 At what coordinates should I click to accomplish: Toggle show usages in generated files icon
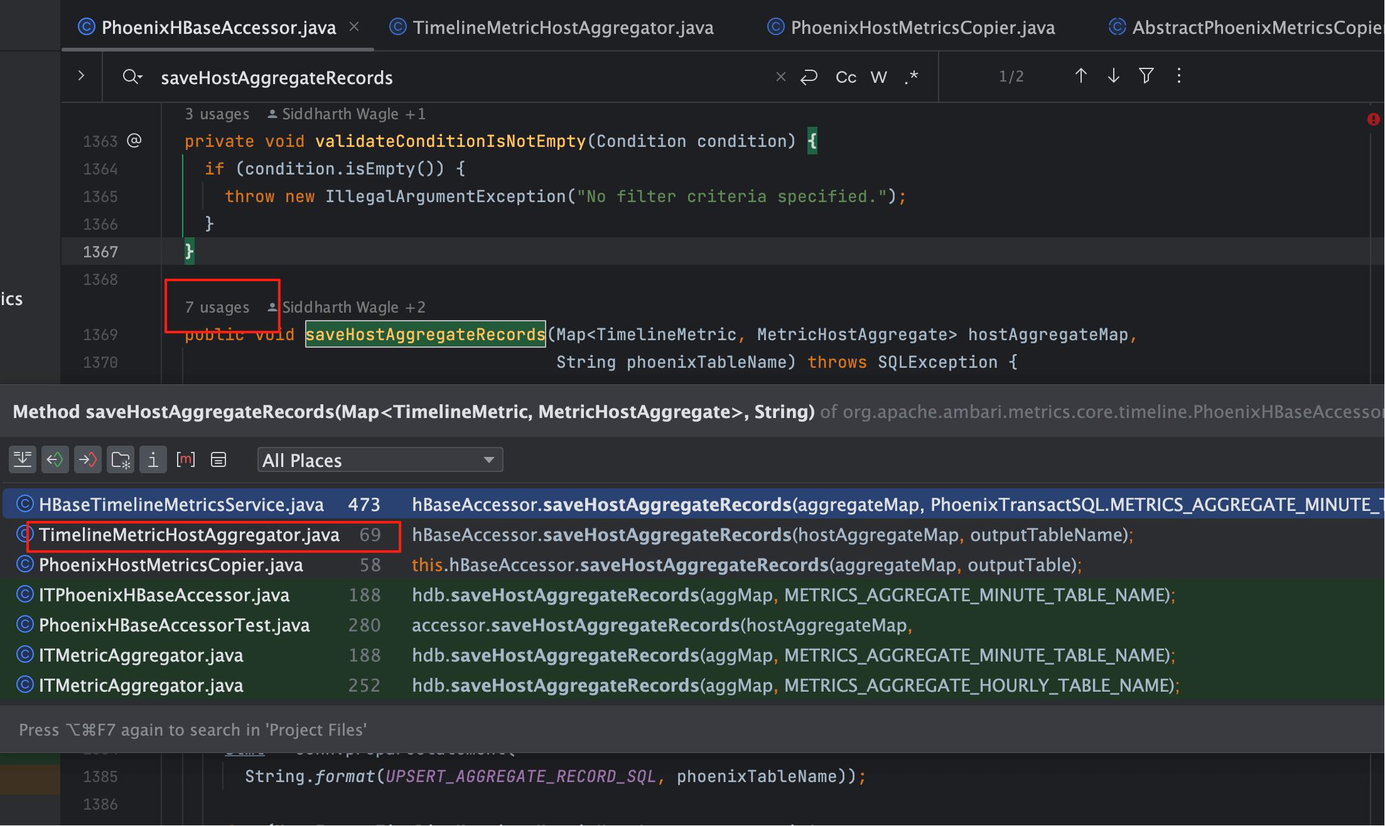click(121, 460)
